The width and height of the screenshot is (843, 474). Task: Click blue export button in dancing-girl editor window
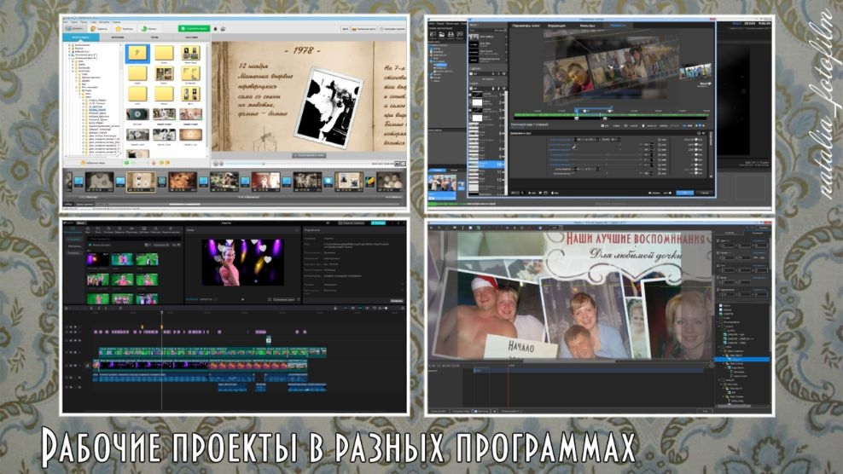[379, 223]
